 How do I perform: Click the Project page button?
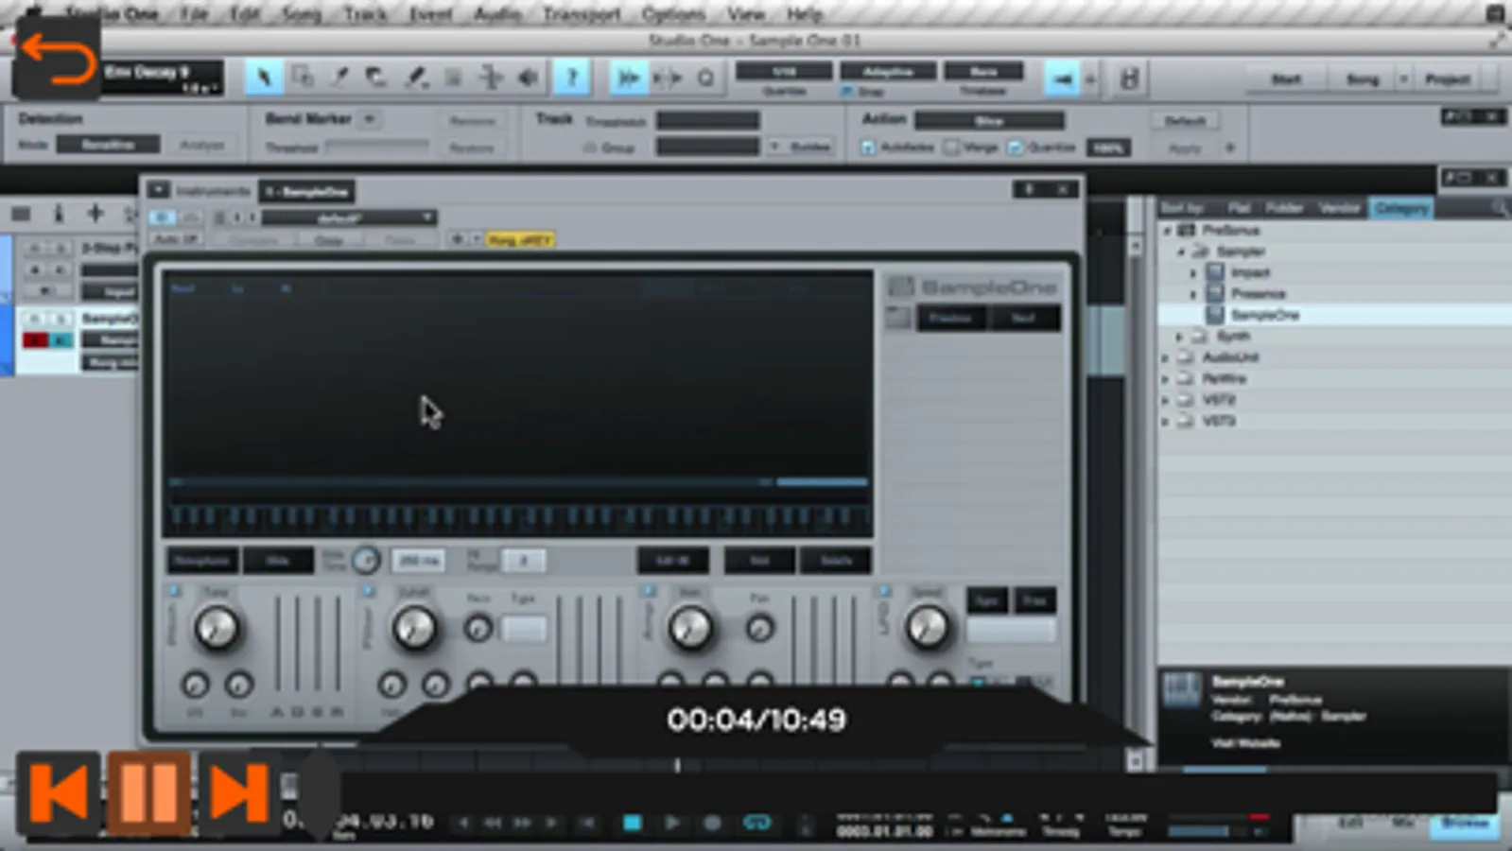pyautogui.click(x=1447, y=79)
